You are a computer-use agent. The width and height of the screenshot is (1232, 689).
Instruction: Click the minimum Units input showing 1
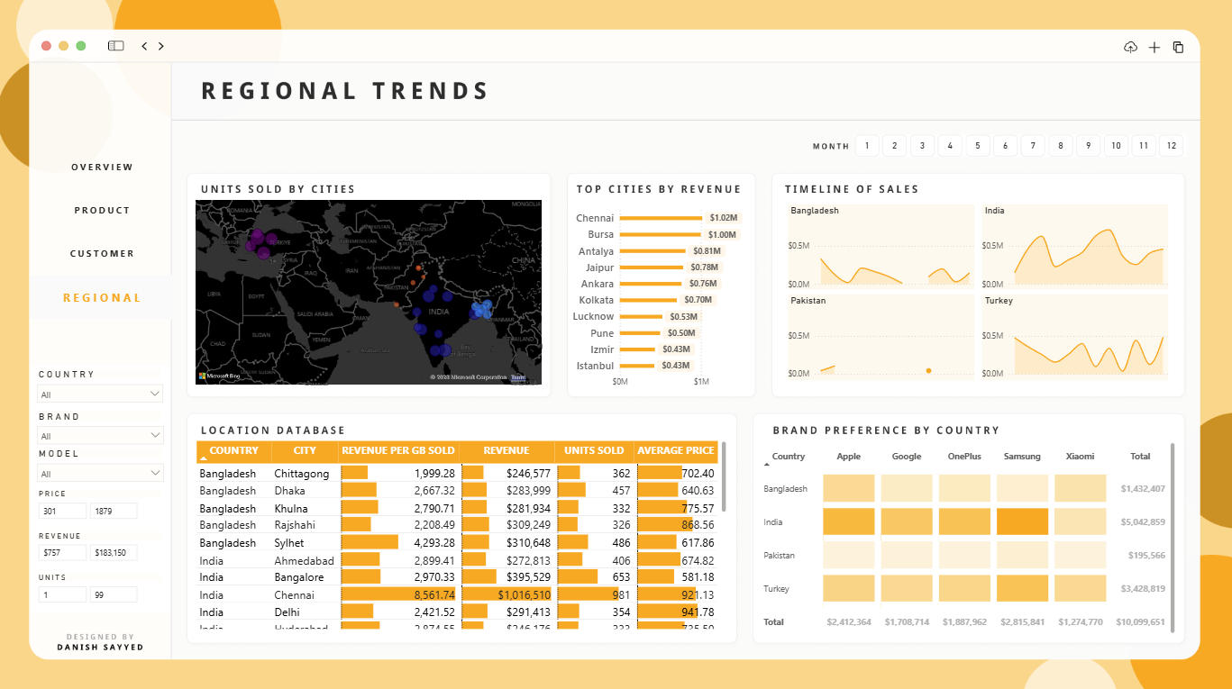pyautogui.click(x=62, y=594)
